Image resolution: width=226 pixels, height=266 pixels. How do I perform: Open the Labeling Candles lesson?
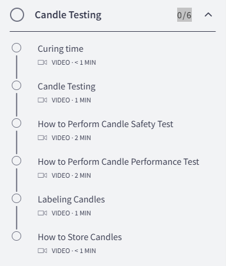pos(71,199)
